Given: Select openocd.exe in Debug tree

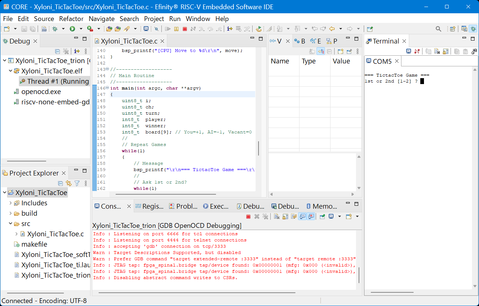Looking at the screenshot, I should [x=41, y=92].
